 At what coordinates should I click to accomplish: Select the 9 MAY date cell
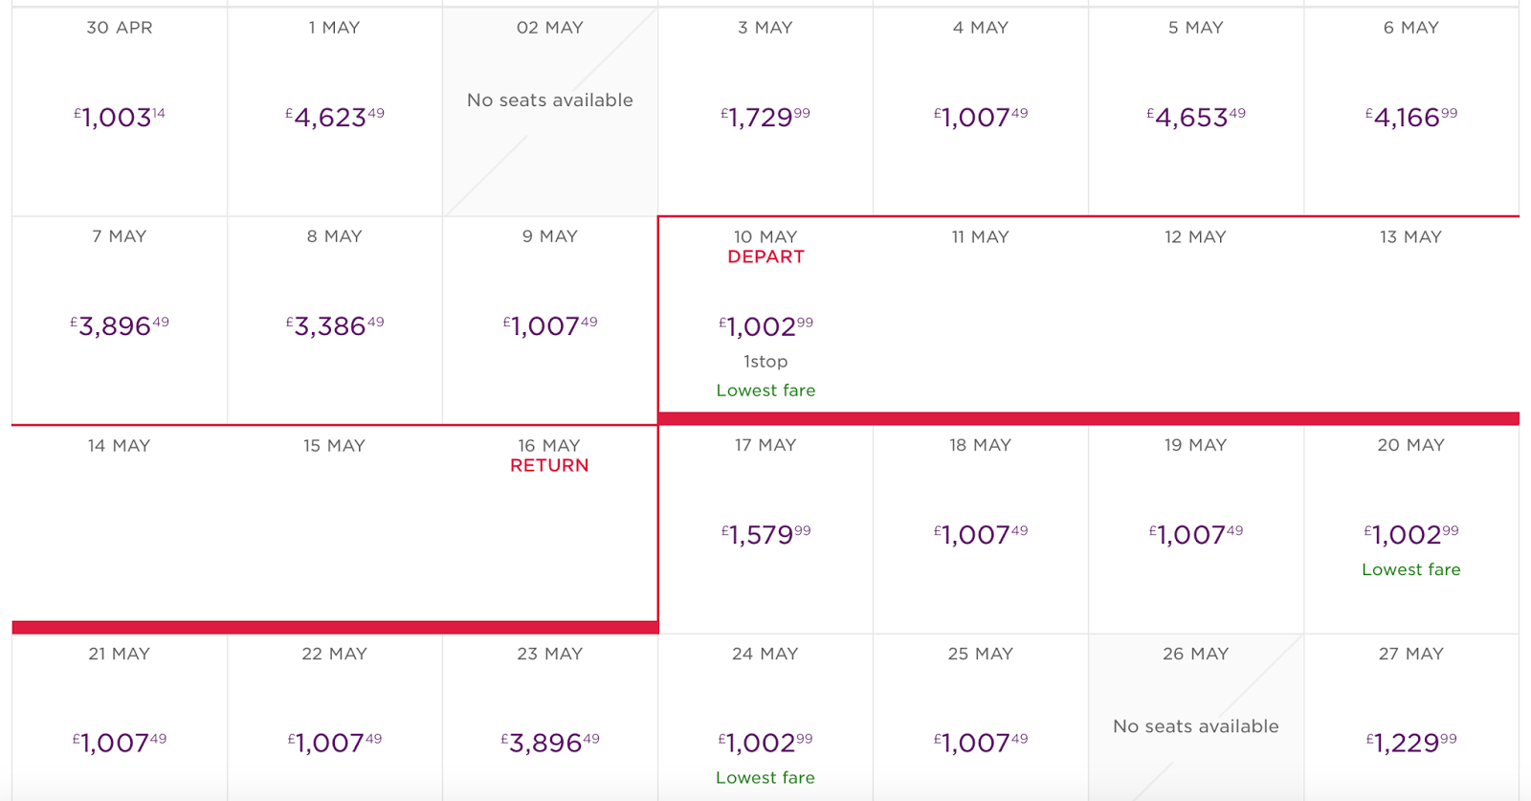(550, 320)
